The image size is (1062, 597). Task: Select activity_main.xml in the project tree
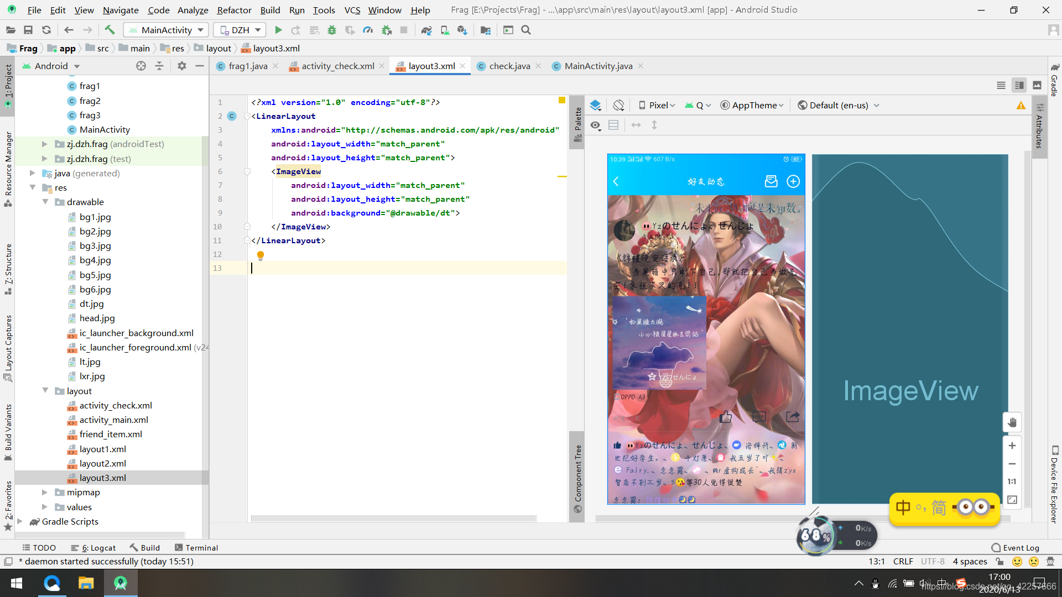(113, 420)
